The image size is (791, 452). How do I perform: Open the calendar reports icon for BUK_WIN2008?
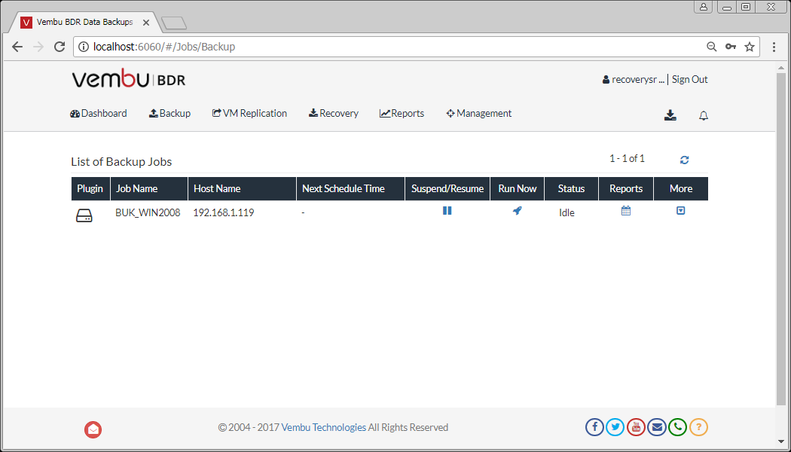[626, 211]
